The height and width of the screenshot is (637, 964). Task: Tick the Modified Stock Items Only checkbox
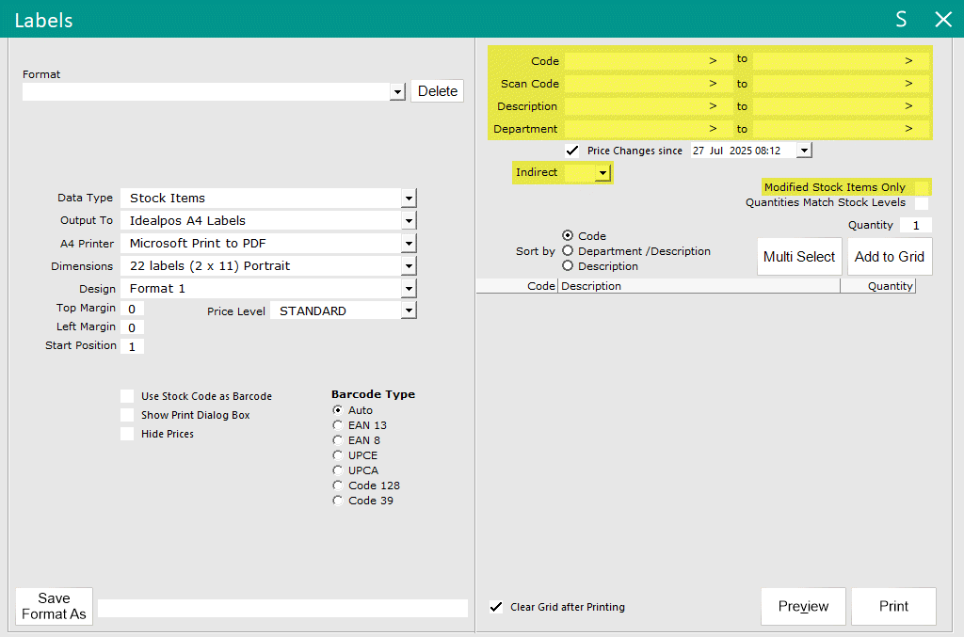click(x=922, y=187)
